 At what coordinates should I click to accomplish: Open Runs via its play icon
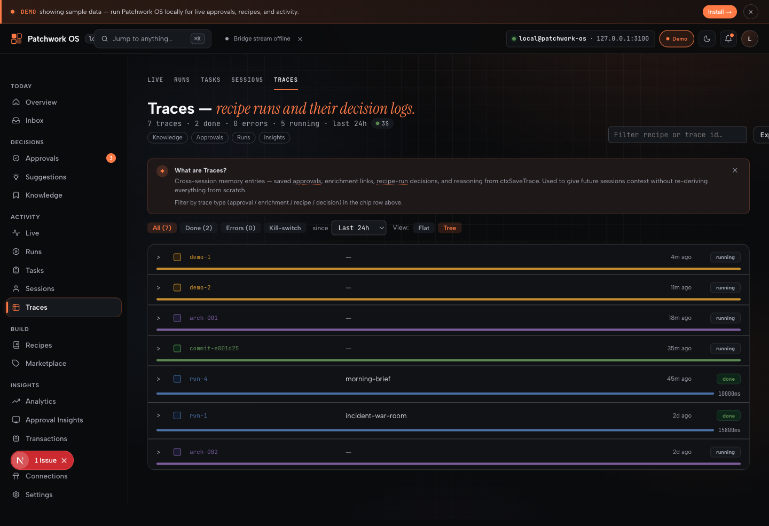coord(16,252)
